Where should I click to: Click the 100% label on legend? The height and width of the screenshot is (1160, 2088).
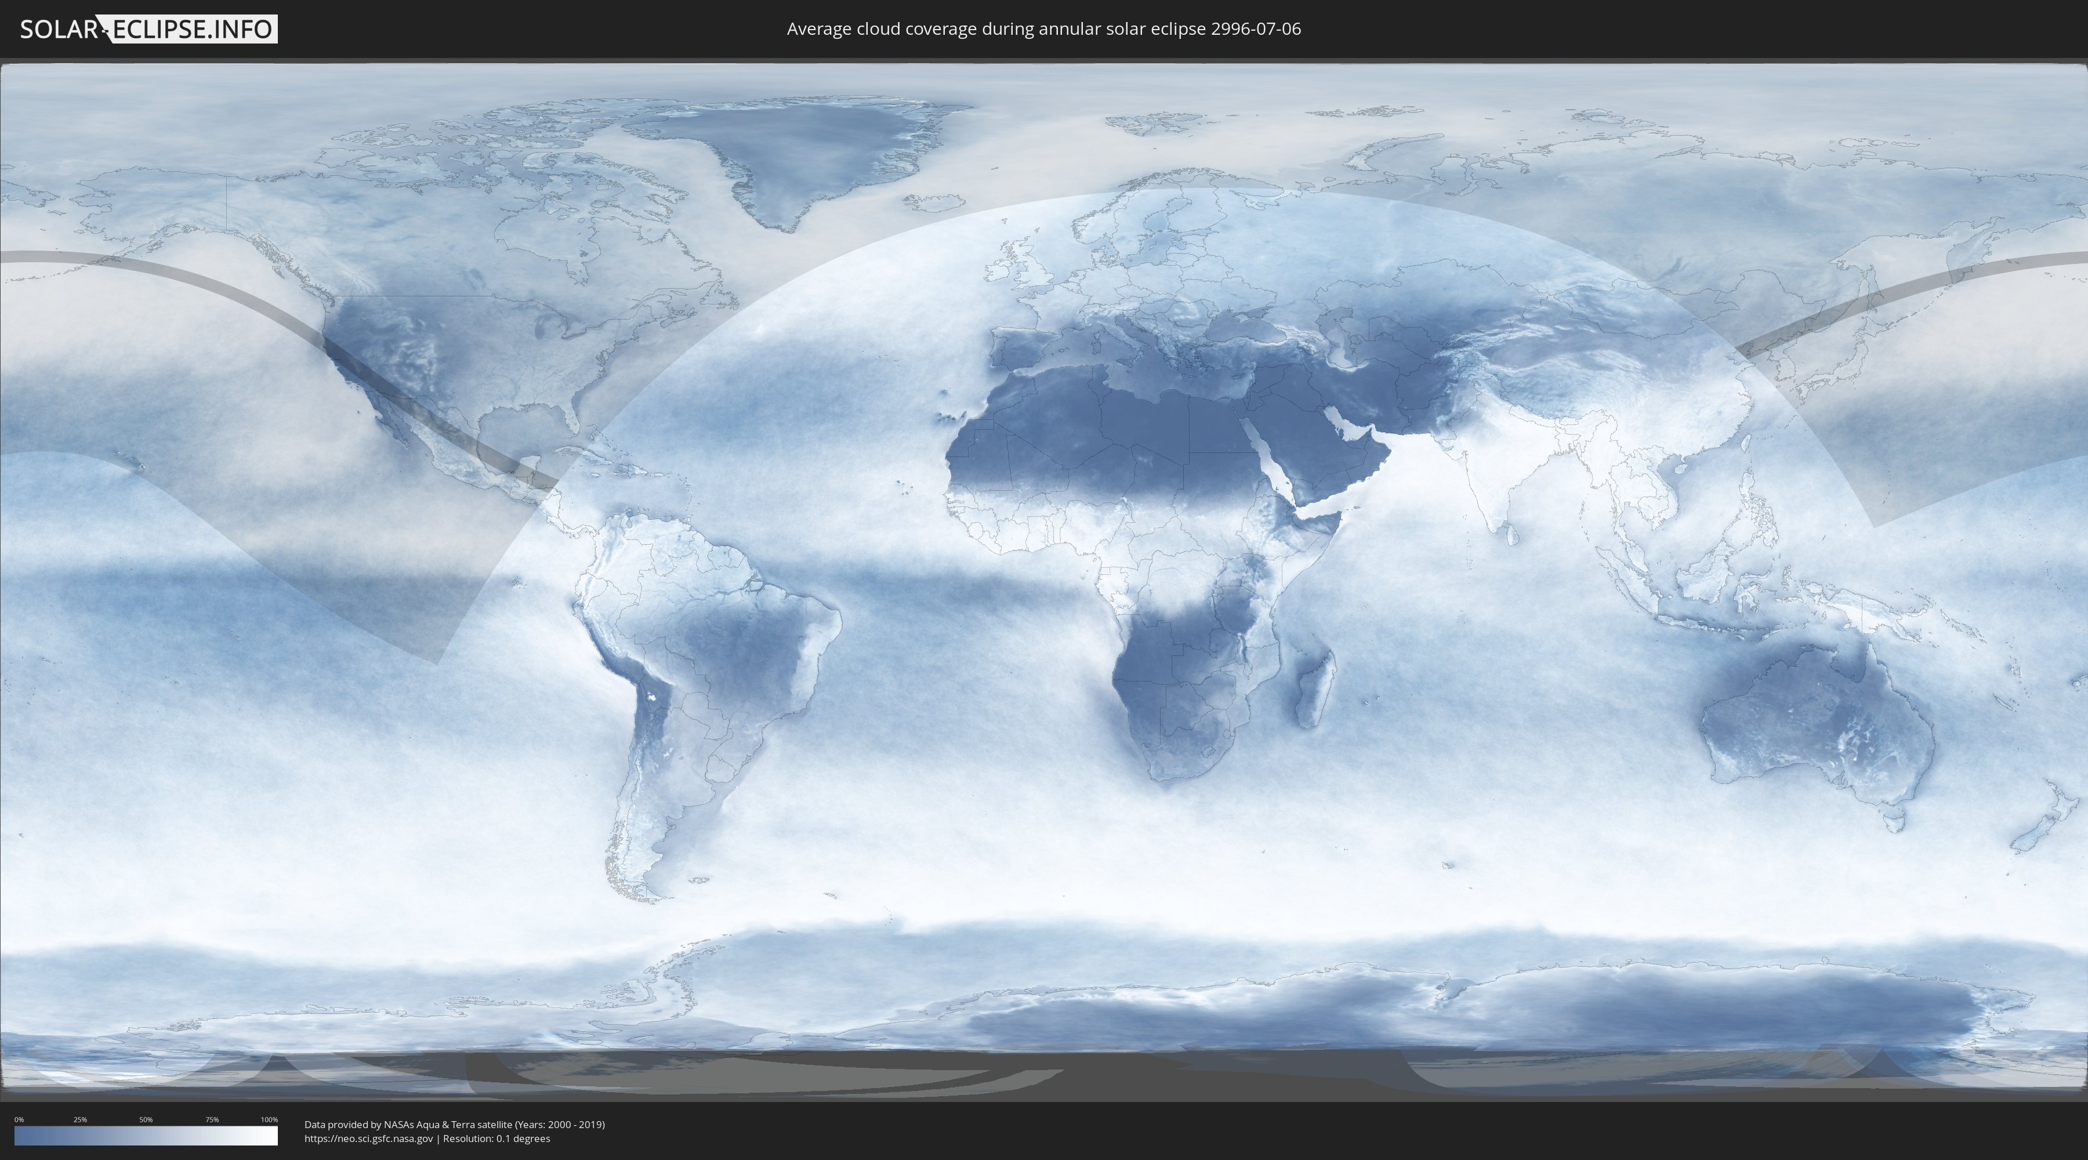[x=269, y=1119]
